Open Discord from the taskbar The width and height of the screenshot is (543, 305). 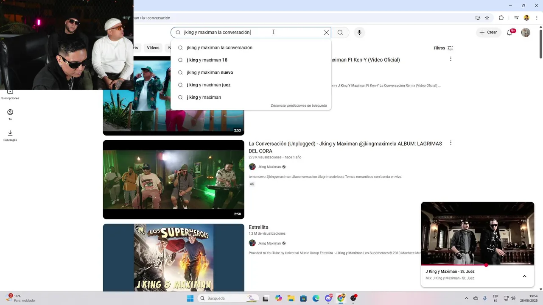tap(328, 298)
